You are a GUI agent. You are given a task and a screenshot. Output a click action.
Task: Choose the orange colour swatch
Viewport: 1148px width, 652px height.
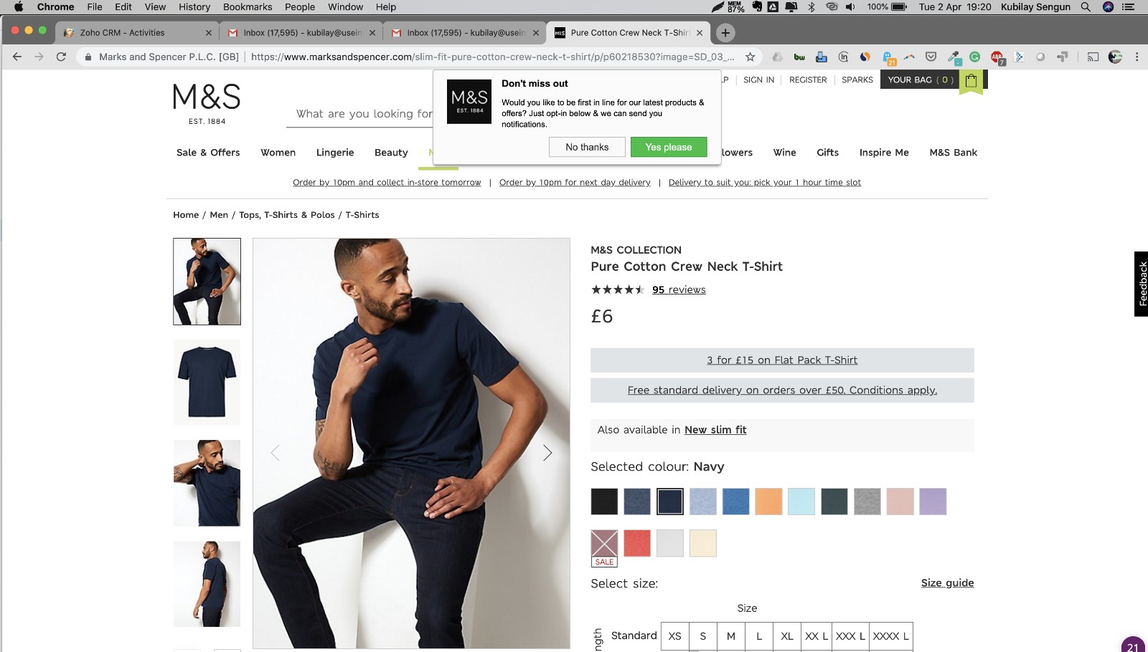pyautogui.click(x=768, y=502)
